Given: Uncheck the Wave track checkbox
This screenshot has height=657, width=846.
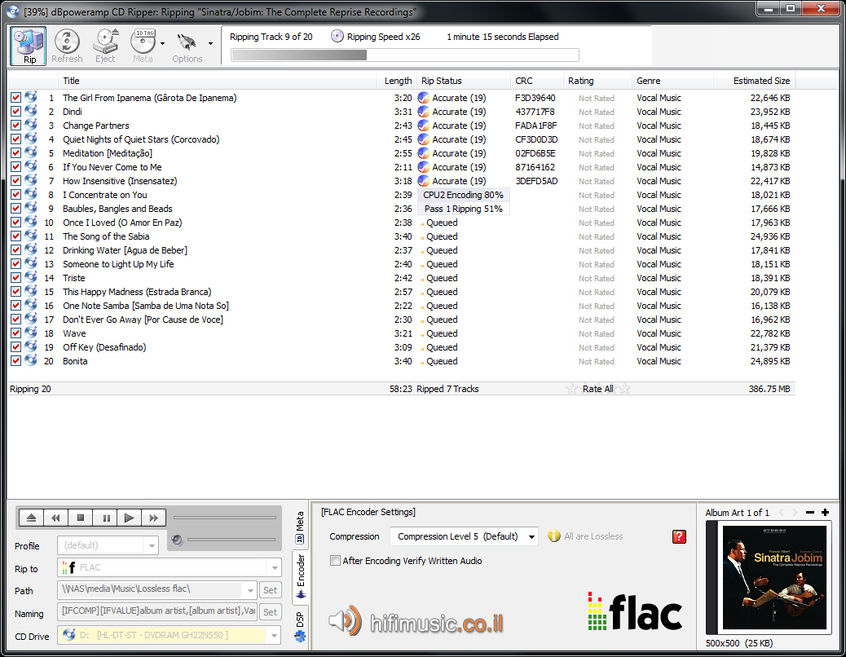Looking at the screenshot, I should click(x=15, y=333).
